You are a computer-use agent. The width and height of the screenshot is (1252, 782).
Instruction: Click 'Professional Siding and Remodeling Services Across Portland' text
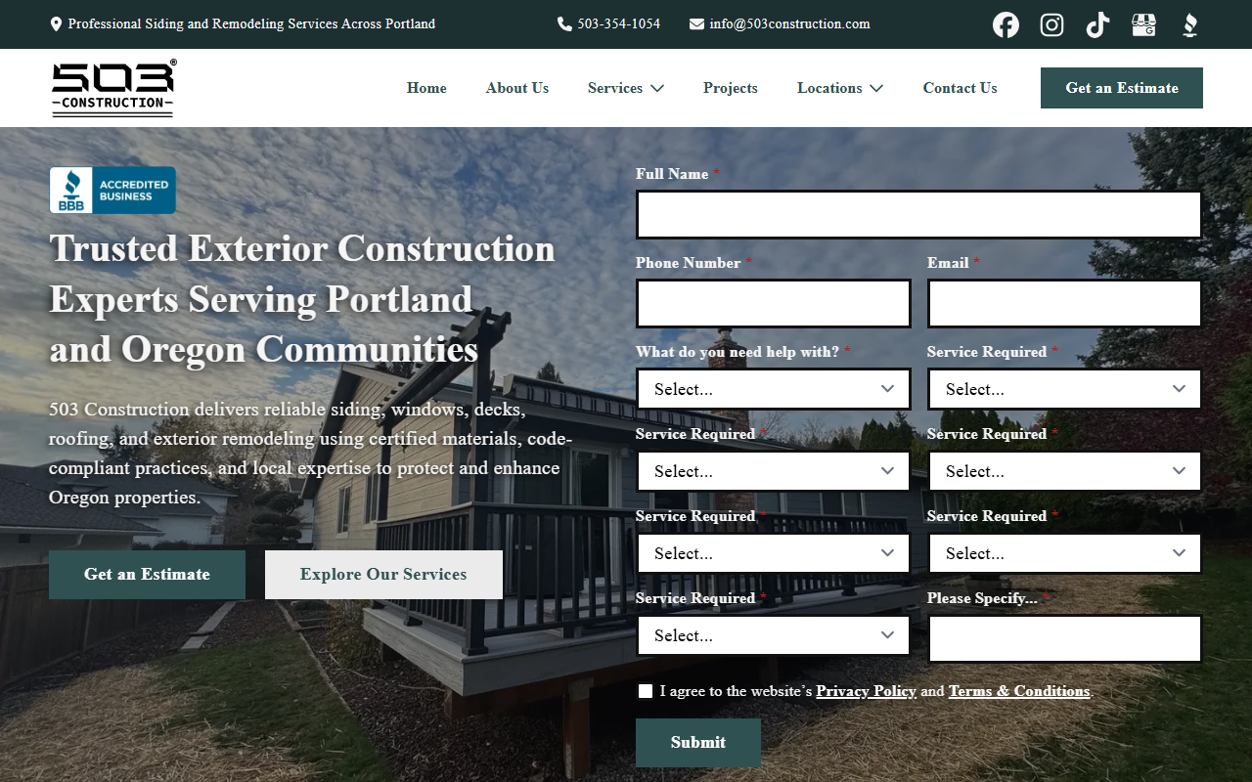tap(251, 24)
